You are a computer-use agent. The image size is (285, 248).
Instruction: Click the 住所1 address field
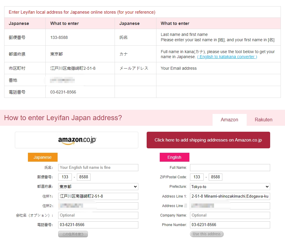[x=98, y=196]
